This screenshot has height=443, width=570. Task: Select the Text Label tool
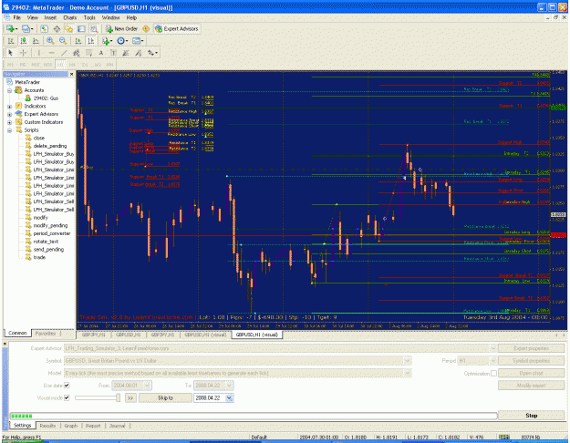[x=113, y=53]
